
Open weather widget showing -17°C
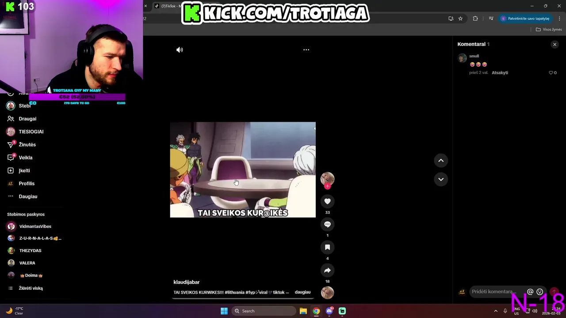[x=15, y=311]
